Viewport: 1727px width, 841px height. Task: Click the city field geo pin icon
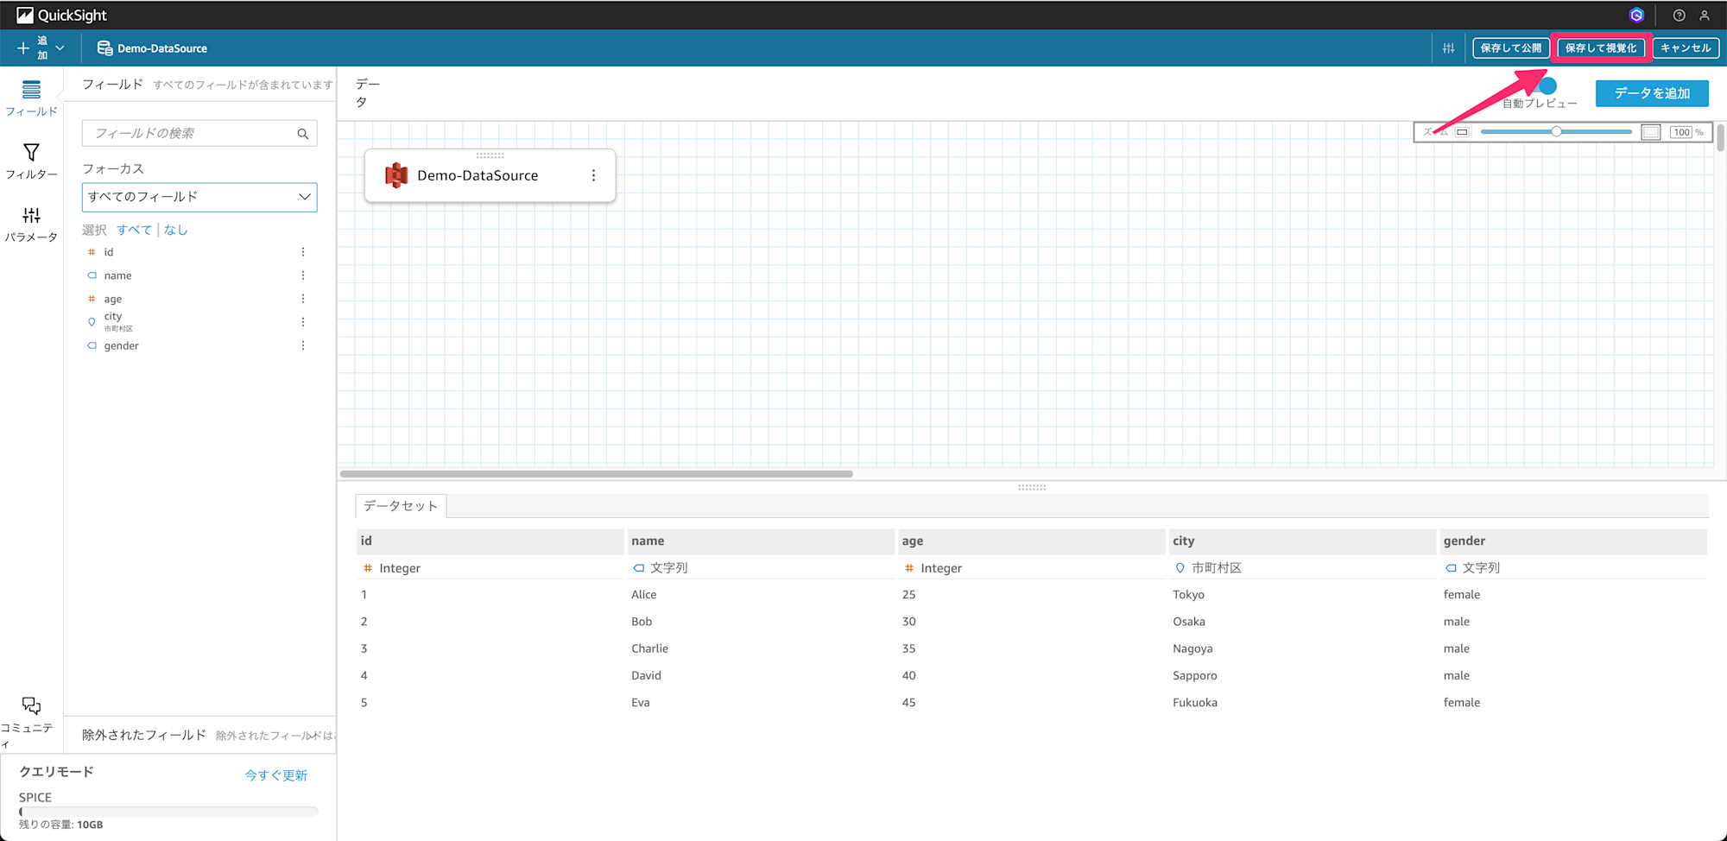[92, 322]
